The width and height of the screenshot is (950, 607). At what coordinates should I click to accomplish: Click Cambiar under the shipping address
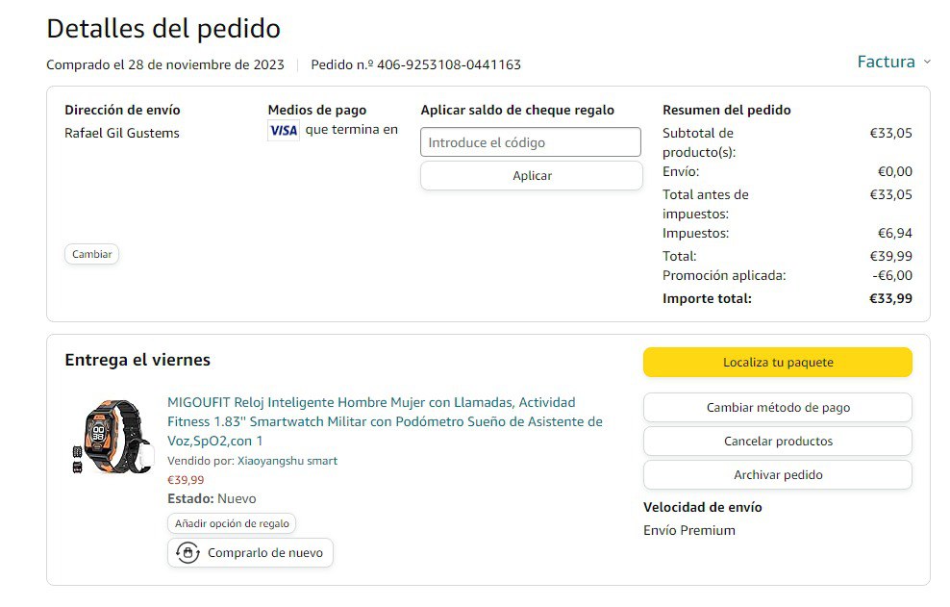pos(92,255)
